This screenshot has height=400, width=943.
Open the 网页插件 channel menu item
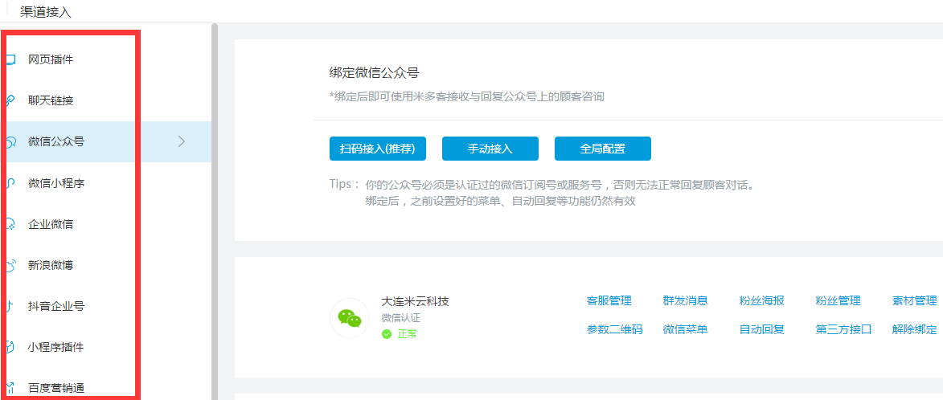point(51,59)
